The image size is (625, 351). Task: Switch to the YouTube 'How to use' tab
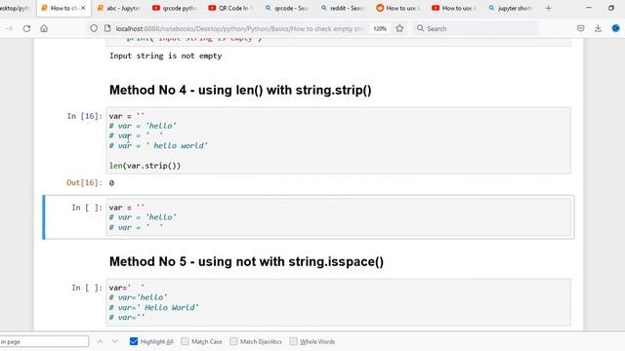pos(454,8)
